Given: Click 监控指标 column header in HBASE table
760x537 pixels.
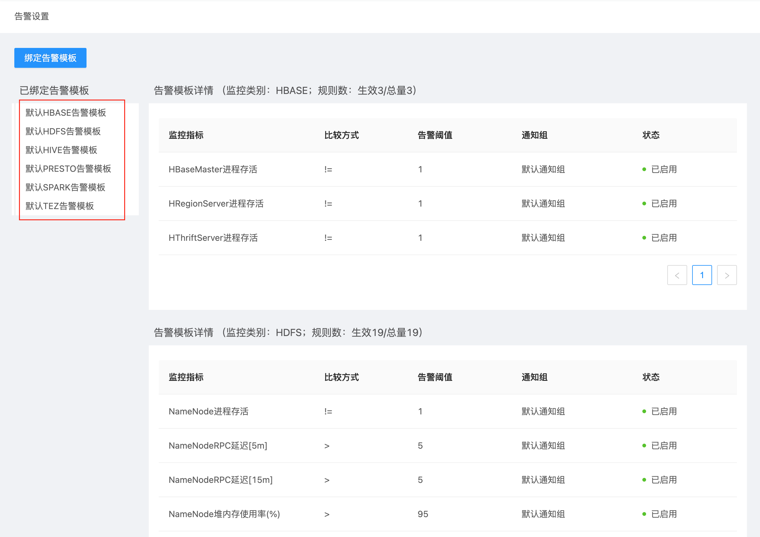Looking at the screenshot, I should [186, 135].
